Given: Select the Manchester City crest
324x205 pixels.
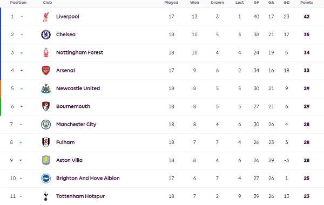Looking at the screenshot, I should tap(46, 124).
